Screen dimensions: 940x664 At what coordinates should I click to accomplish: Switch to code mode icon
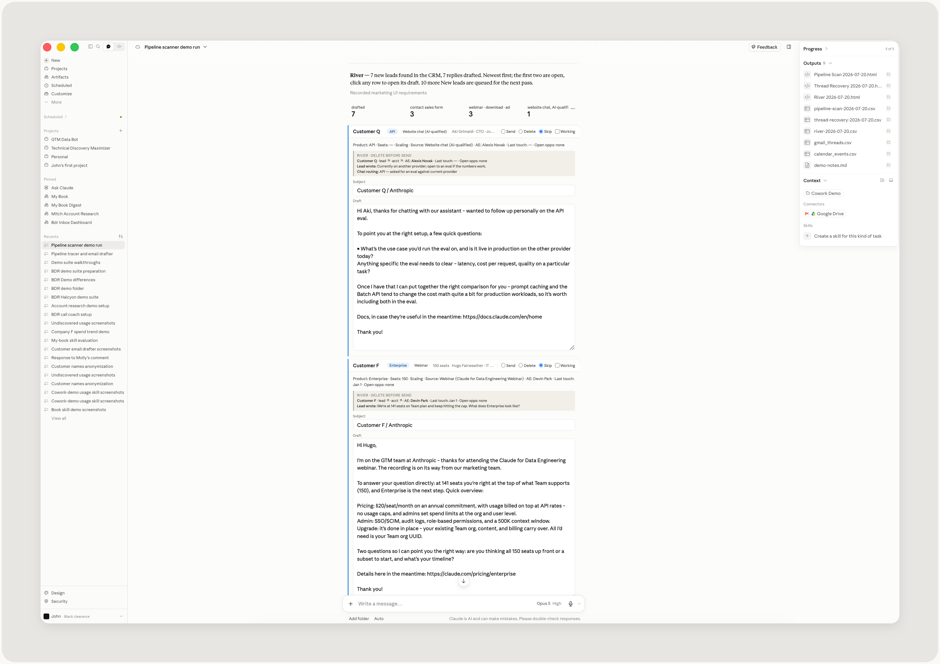coord(119,47)
